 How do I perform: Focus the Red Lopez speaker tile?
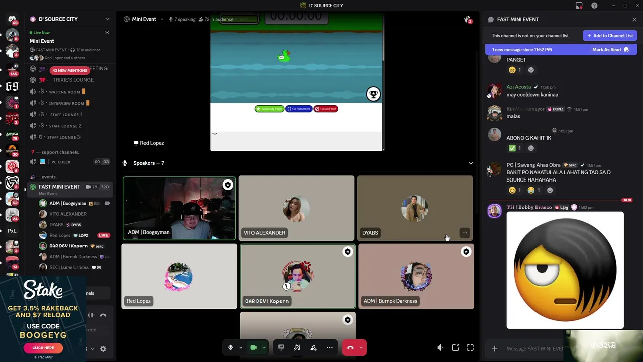point(179,276)
